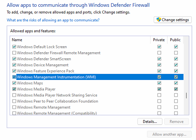This screenshot has height=140, width=196.
Task: Select Windows Defender Firewall Remote Management row text
Action: tap(59, 53)
